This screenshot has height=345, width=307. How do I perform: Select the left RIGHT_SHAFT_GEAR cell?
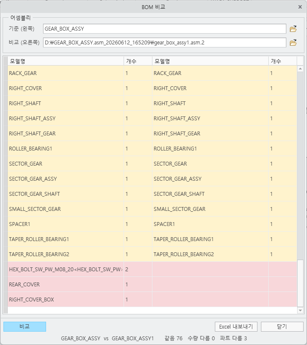coord(66,134)
